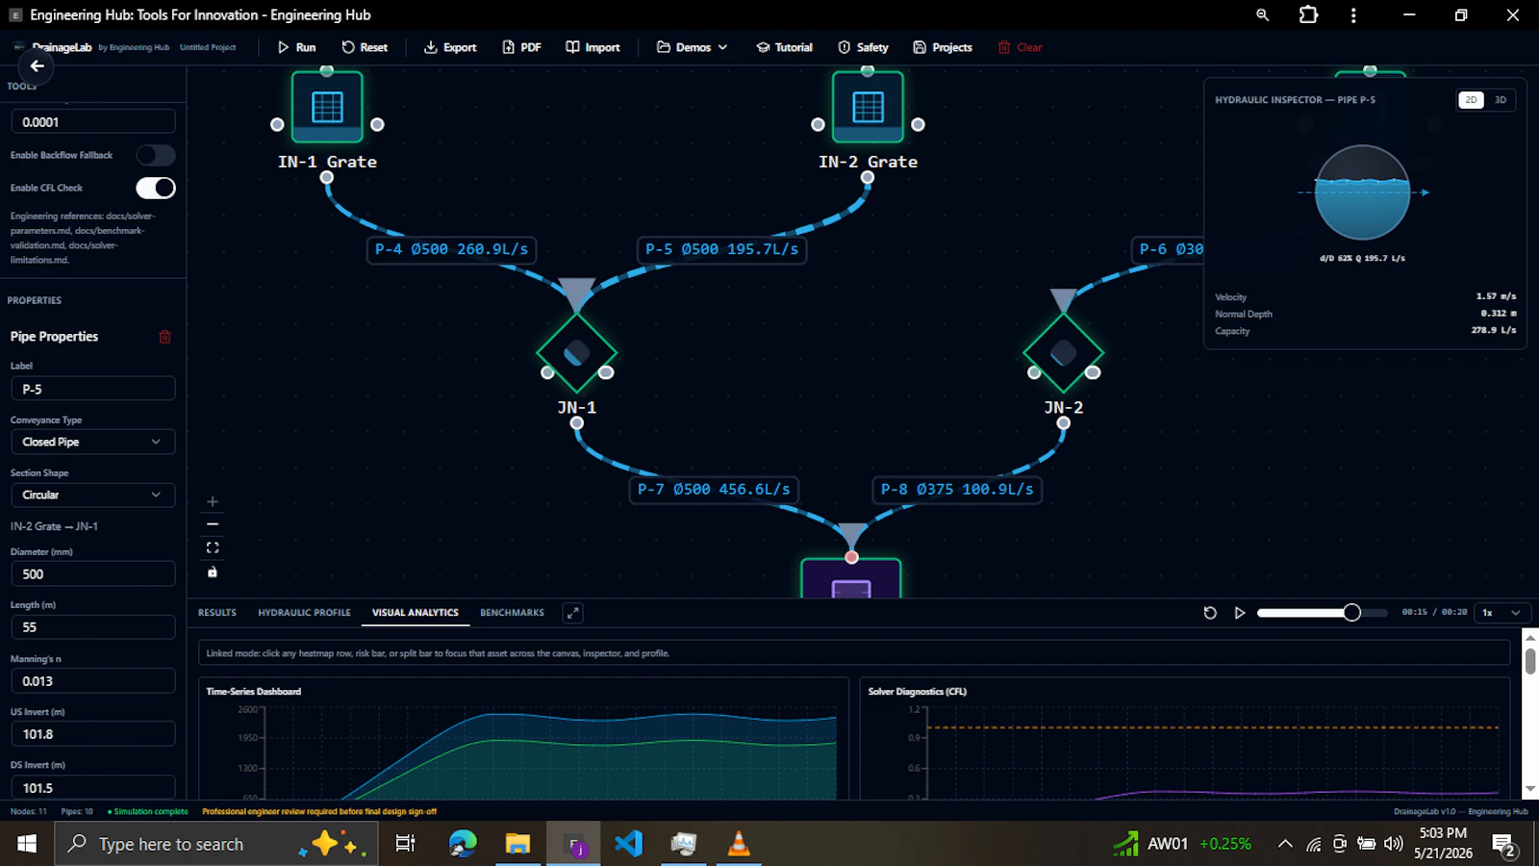Viewport: 1539px width, 866px height.
Task: Select the JN-2 junction node
Action: point(1063,353)
